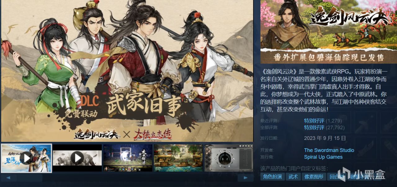Select the 回合制 tag
Image resolution: width=397 pixels, height=187 pixels.
pyautogui.click(x=337, y=177)
